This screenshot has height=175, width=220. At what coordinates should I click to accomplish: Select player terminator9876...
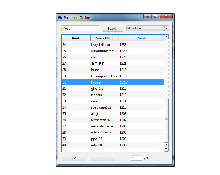[x=103, y=120]
